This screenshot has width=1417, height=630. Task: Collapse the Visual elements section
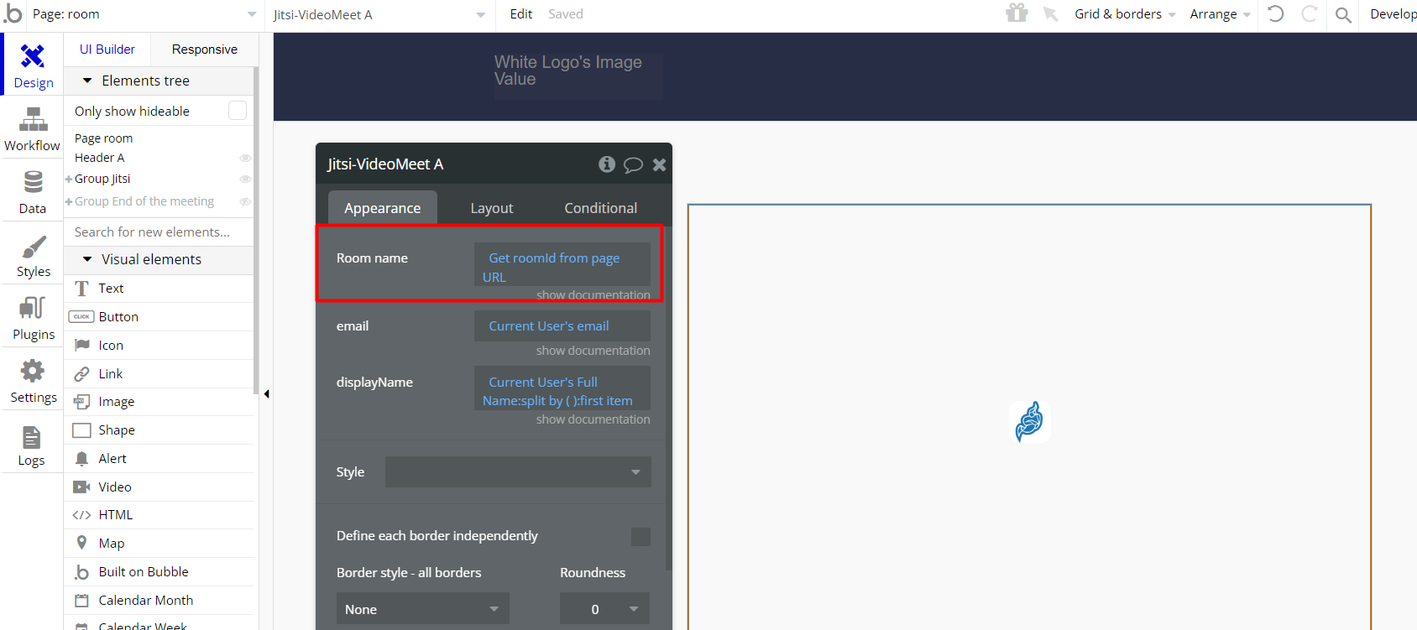coord(87,259)
